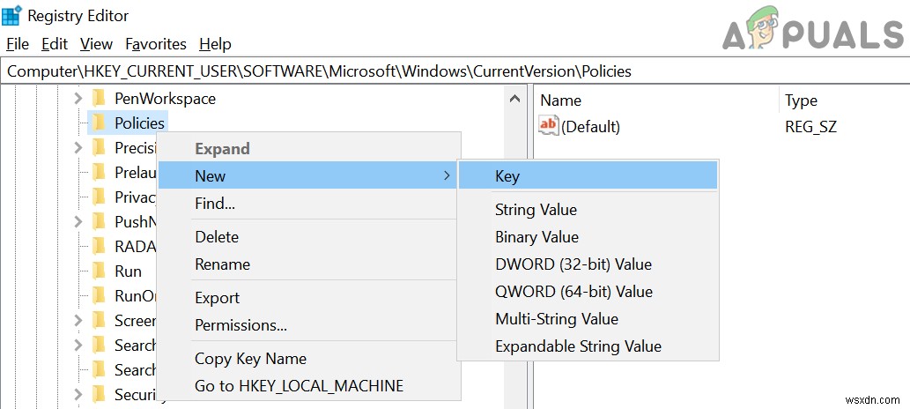Click the Run key folder icon
The height and width of the screenshot is (409, 910).
pyautogui.click(x=100, y=271)
